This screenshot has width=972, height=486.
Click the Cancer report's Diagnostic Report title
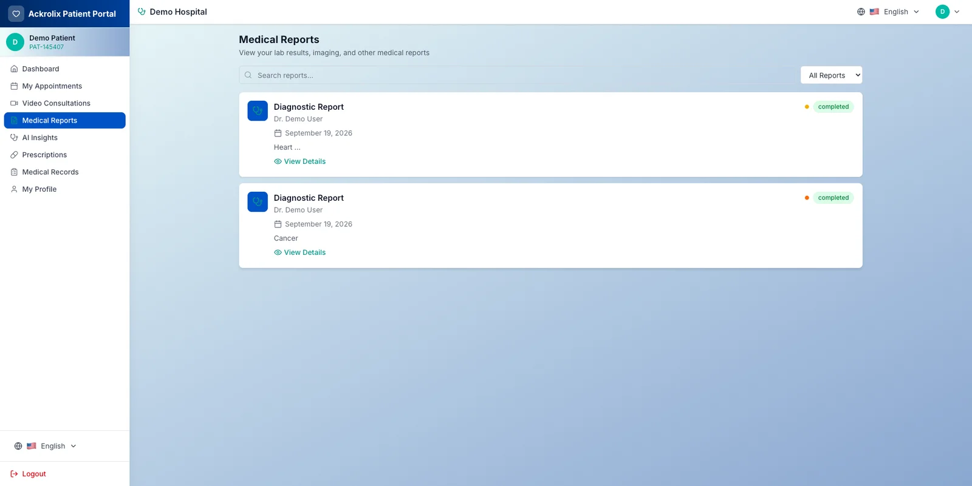click(x=309, y=198)
